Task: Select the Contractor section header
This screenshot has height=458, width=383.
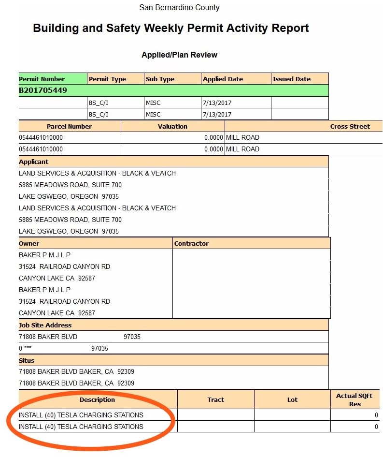Action: click(x=191, y=243)
